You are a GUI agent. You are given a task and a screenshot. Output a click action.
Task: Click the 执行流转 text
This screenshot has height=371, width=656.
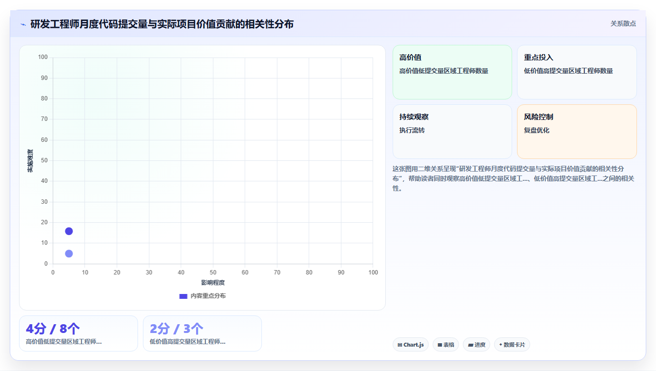click(412, 130)
